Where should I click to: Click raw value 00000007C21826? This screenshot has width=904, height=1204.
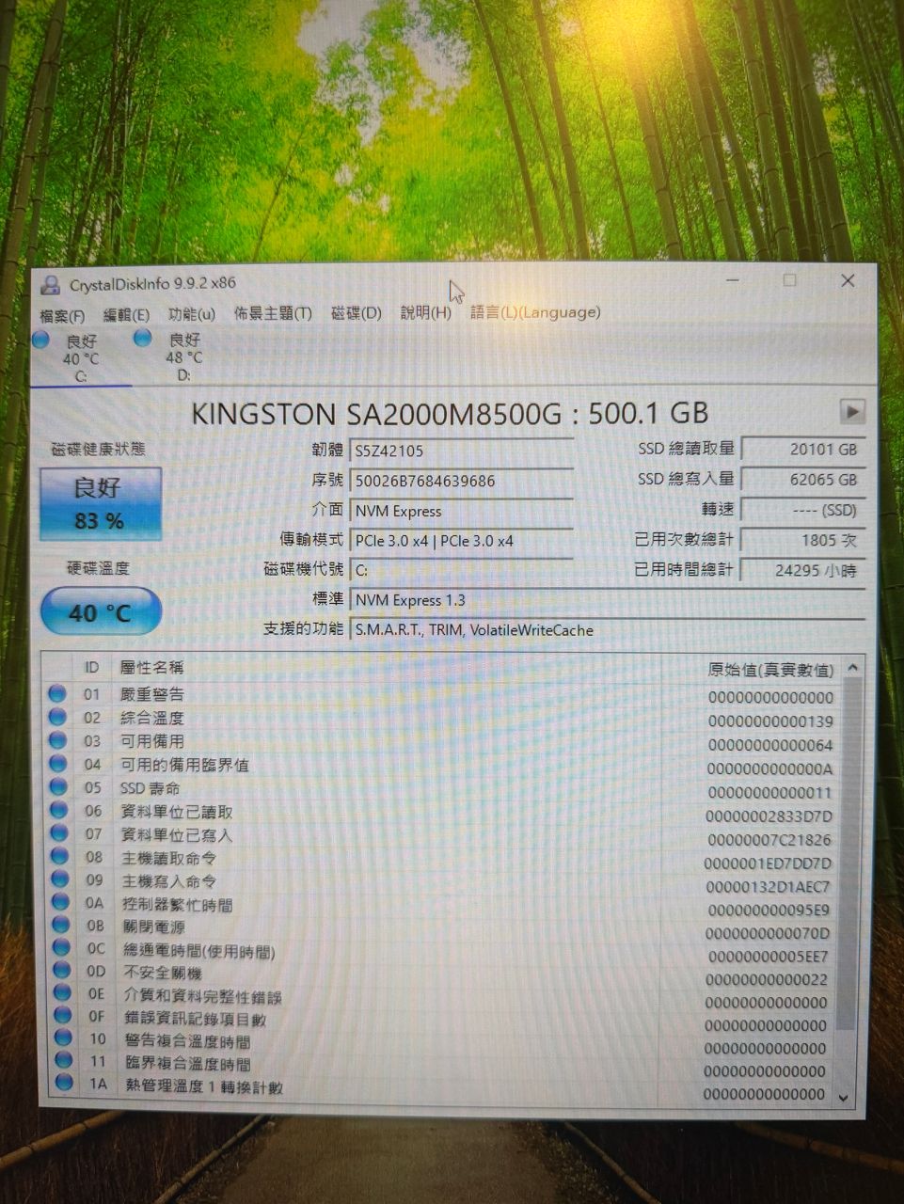point(769,839)
